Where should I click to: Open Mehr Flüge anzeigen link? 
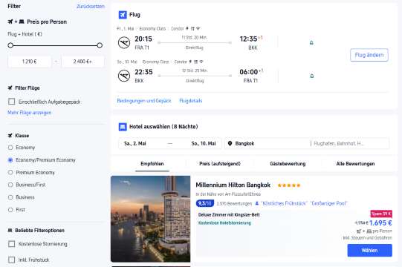[x=30, y=113]
